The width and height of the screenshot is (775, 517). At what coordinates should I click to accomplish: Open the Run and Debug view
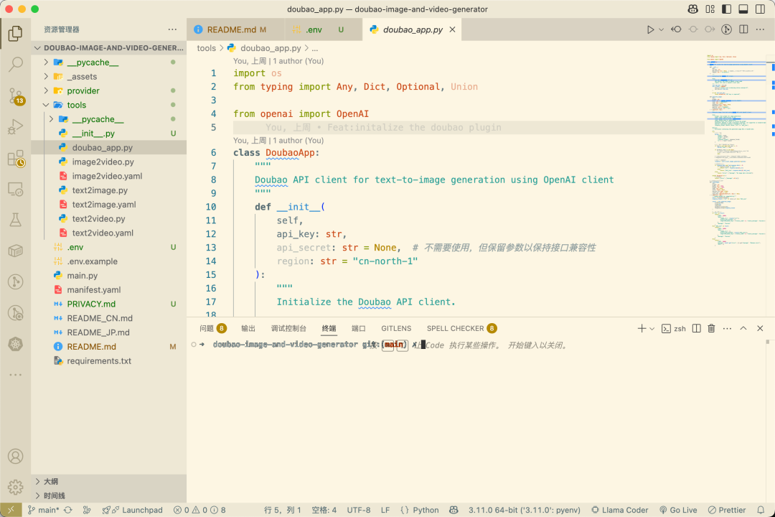(15, 126)
